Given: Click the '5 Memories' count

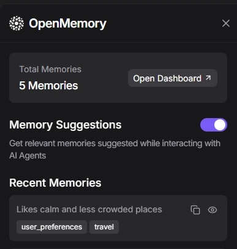Looking at the screenshot, I should 48,86.
